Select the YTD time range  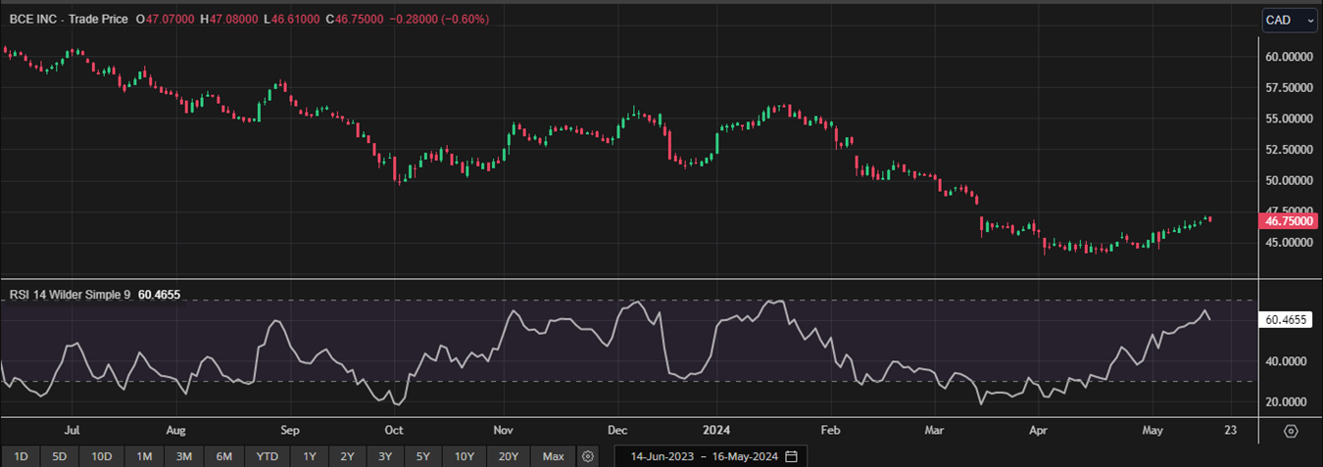pos(267,456)
